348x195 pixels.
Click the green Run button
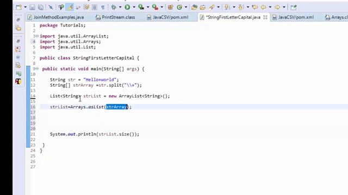coord(127,7)
